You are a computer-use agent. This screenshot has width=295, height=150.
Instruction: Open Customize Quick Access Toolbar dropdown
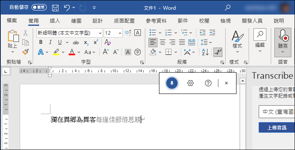click(x=94, y=8)
